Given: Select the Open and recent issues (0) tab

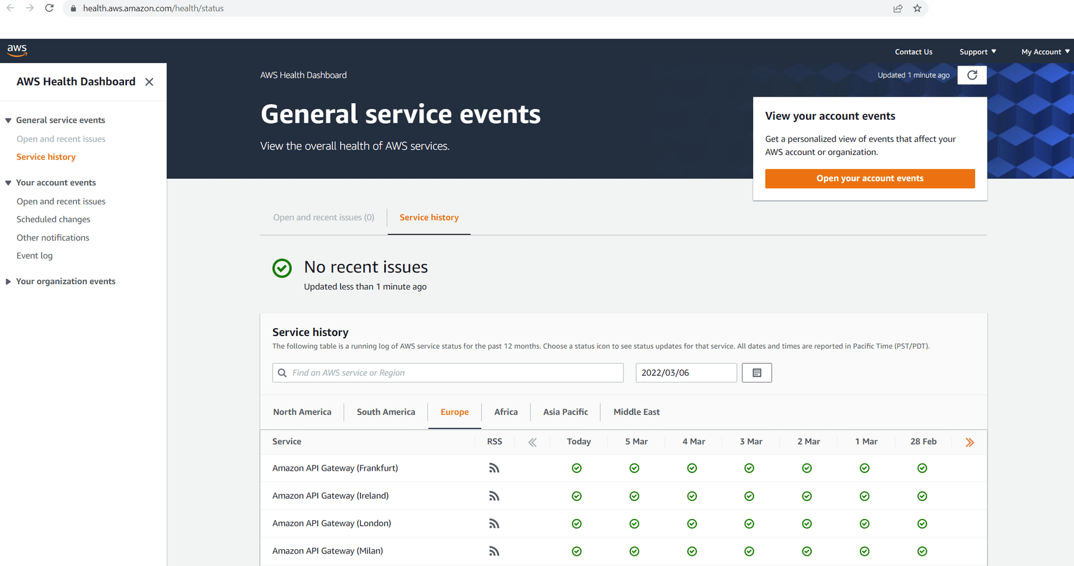Looking at the screenshot, I should tap(323, 217).
